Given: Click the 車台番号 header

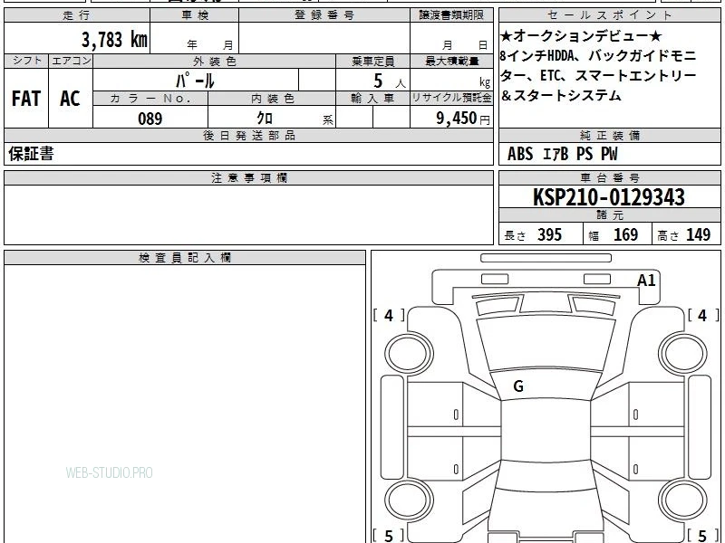Looking at the screenshot, I should point(609,177).
